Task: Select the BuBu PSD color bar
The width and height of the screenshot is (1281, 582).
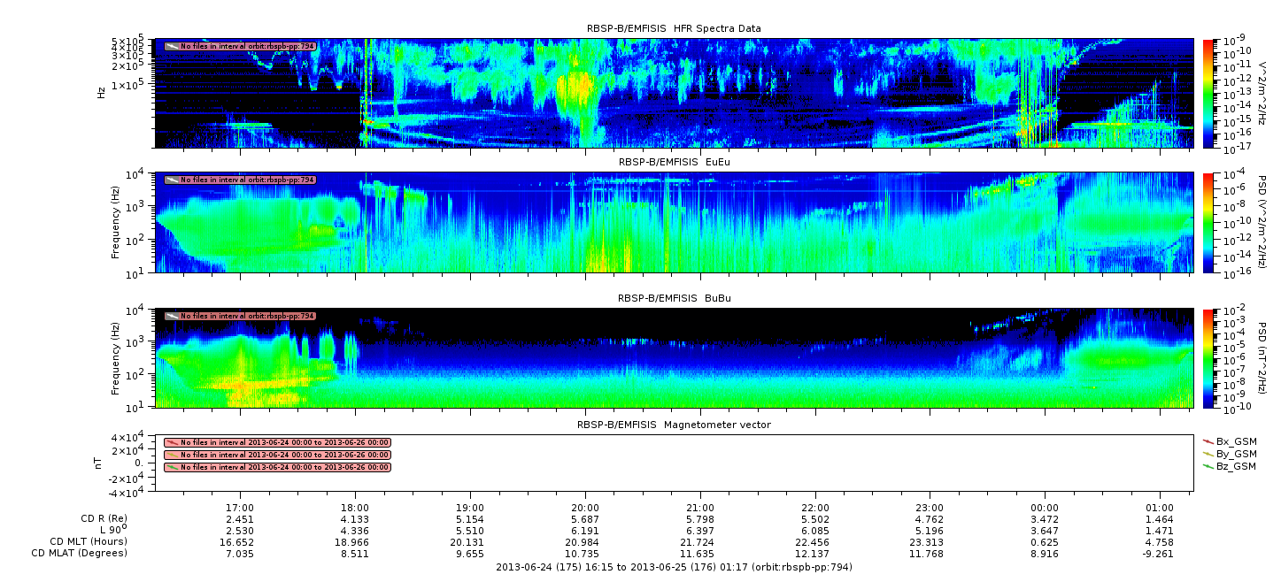Action: pyautogui.click(x=1208, y=357)
